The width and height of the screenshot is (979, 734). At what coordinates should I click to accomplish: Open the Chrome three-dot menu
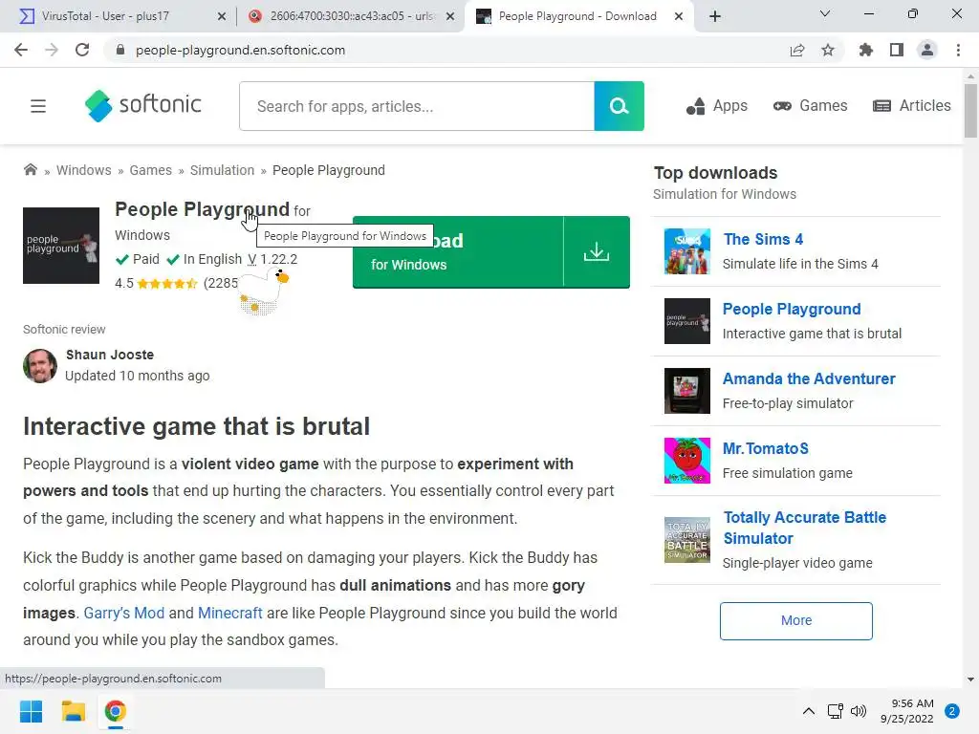tap(958, 50)
